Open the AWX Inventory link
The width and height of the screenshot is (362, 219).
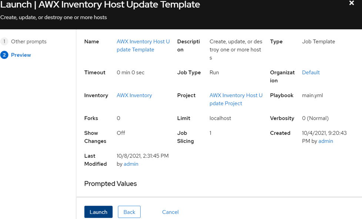click(134, 95)
